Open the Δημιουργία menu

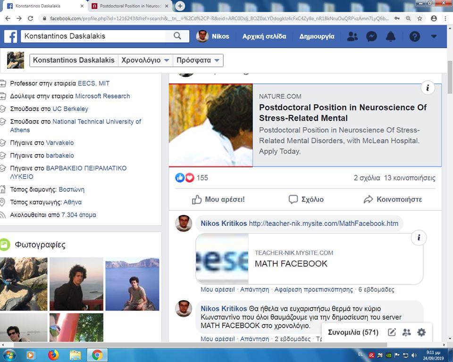coord(317,36)
